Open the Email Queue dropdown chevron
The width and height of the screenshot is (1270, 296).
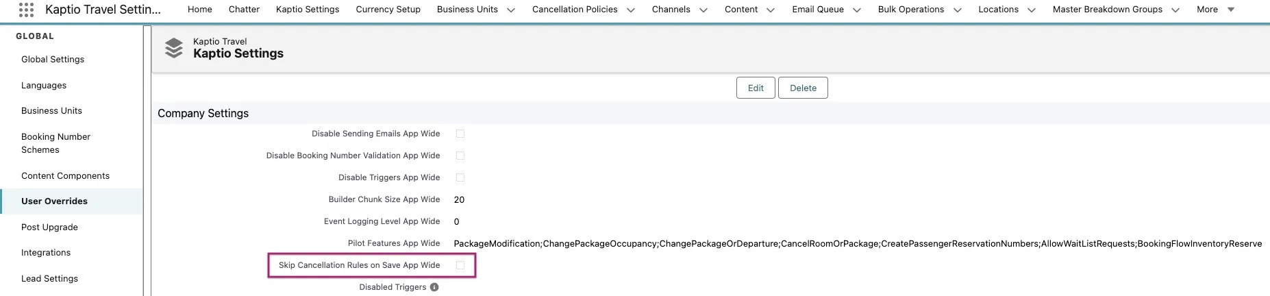[x=857, y=10]
